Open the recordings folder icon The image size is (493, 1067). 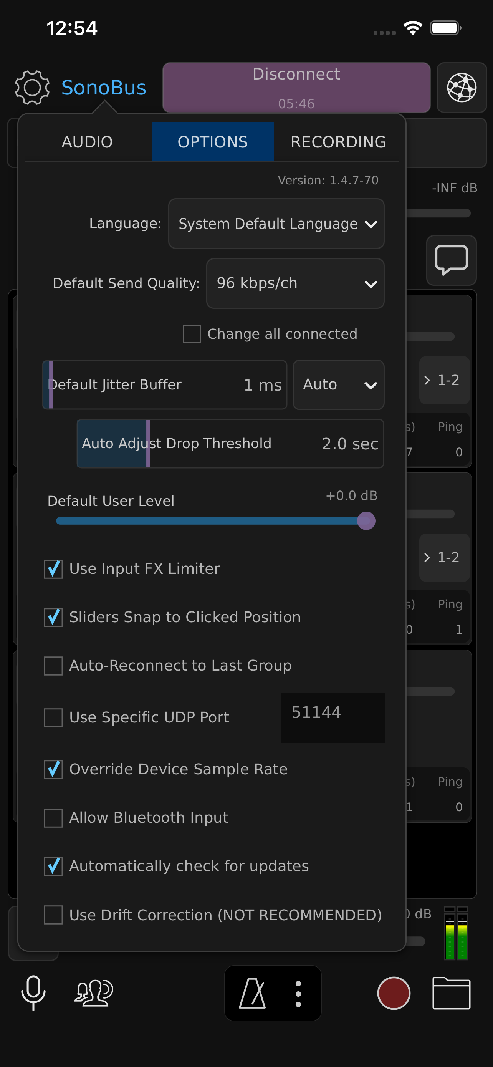click(451, 993)
